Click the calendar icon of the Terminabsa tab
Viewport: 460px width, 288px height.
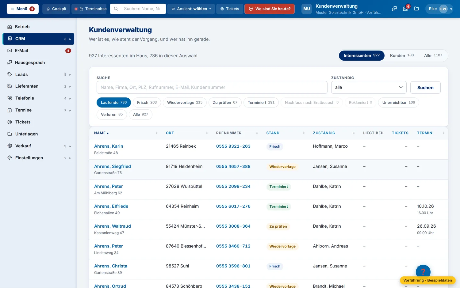(x=81, y=9)
